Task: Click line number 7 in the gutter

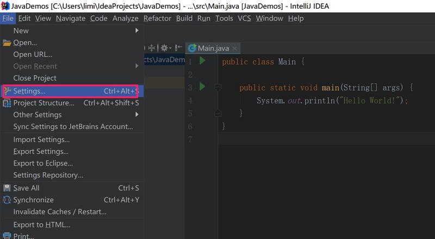Action: point(190,139)
